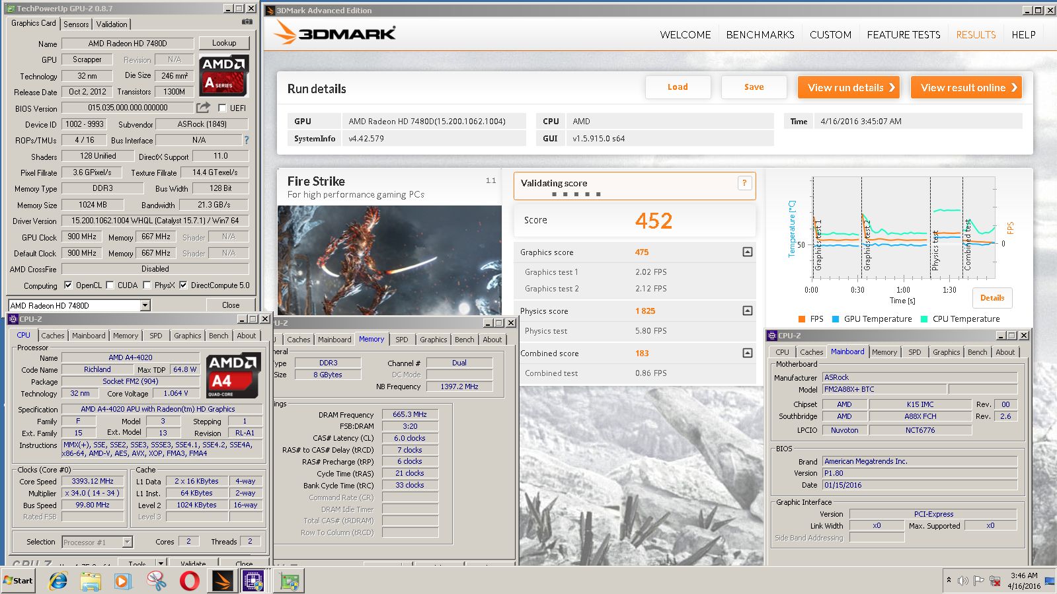This screenshot has height=594, width=1057.
Task: Open the 3DMark WELCOME menu
Action: (x=685, y=34)
